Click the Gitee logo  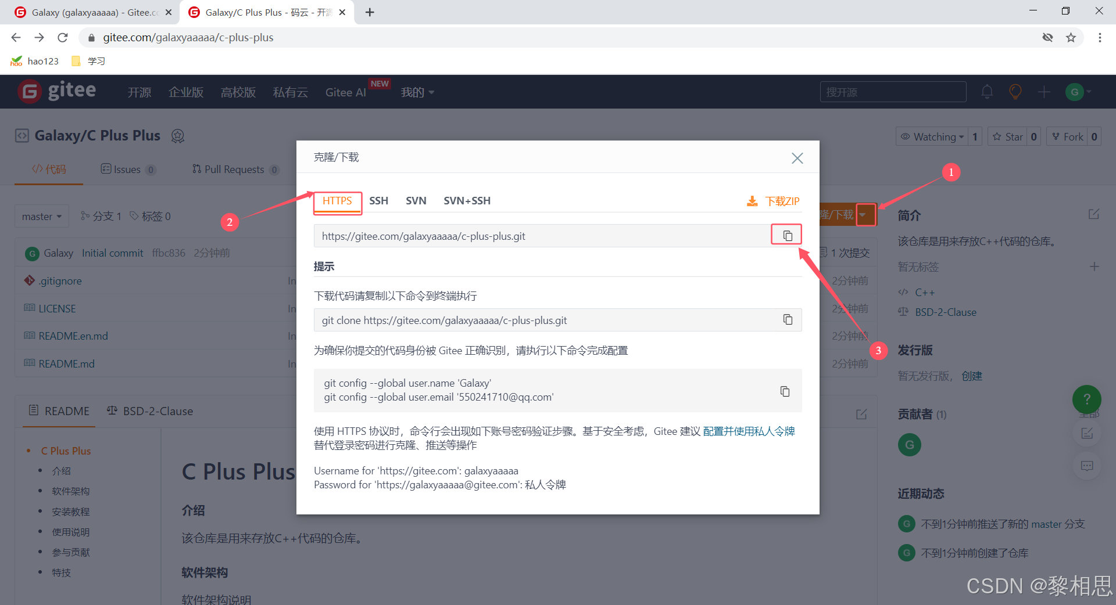pyautogui.click(x=57, y=91)
